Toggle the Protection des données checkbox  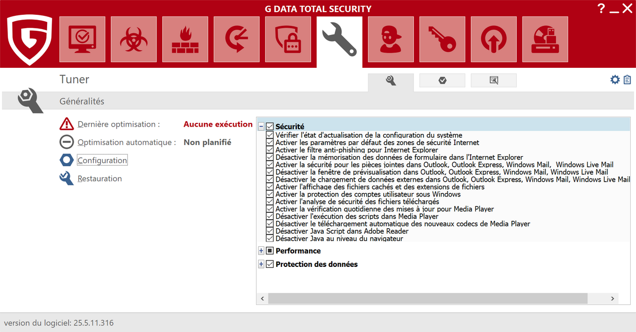tap(270, 264)
